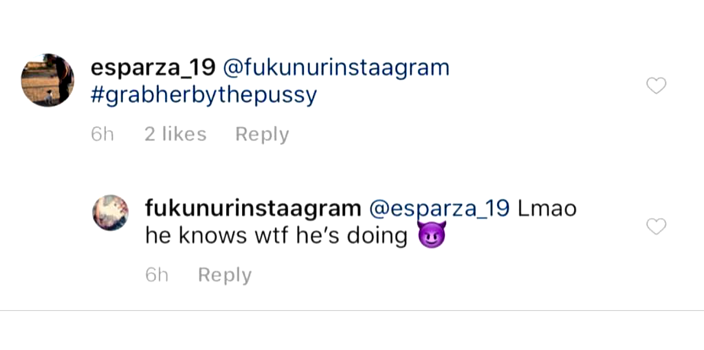Click the purple devil emoji
The height and width of the screenshot is (350, 704).
point(431,236)
